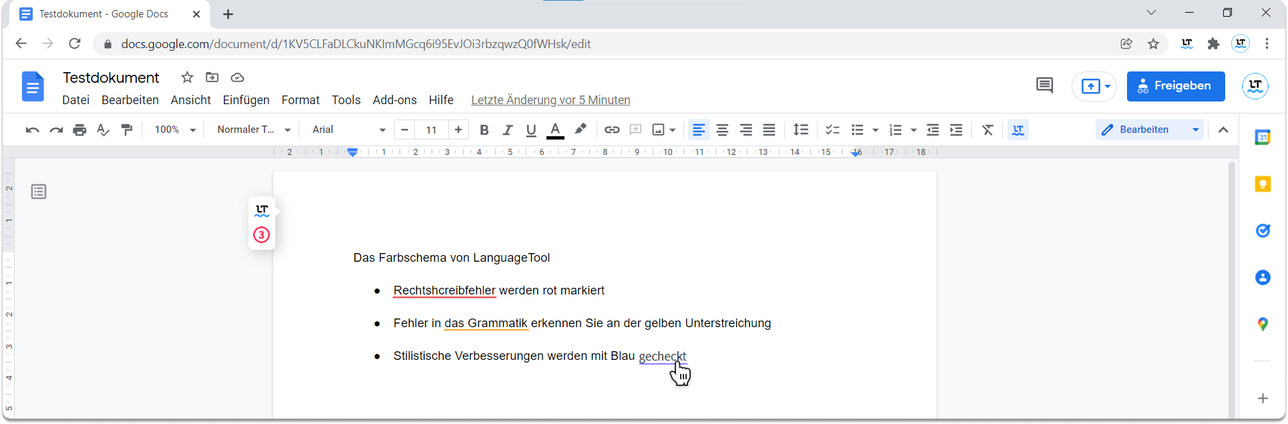Click the font size field
Viewport: 1288px width, 424px height.
pos(432,130)
